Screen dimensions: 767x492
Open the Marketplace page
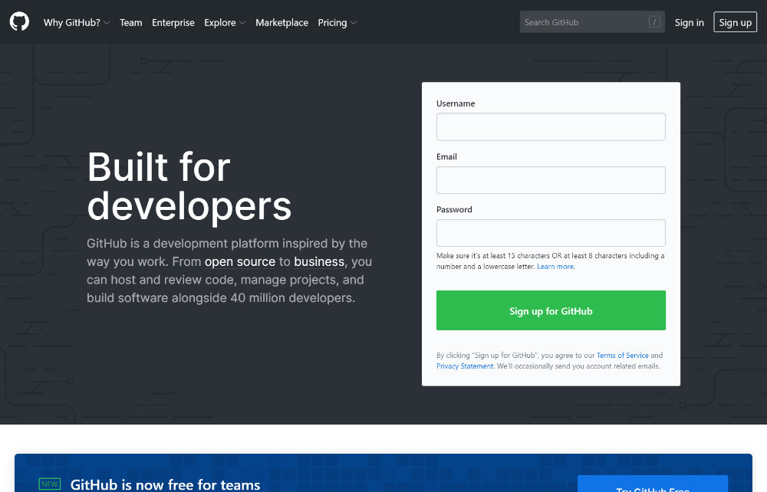coord(281,22)
